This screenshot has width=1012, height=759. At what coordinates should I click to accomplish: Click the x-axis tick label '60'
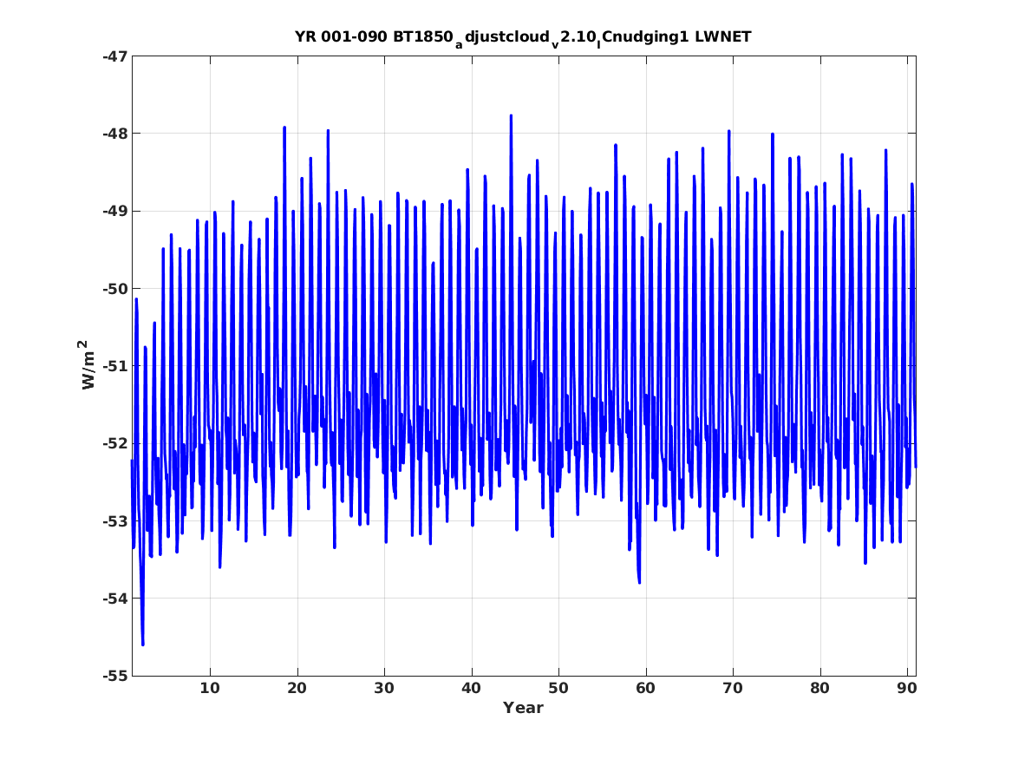(x=645, y=688)
